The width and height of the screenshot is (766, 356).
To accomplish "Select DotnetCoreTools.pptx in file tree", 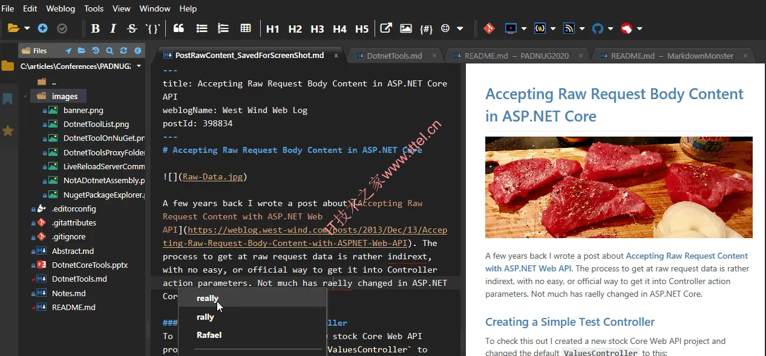I will pos(90,265).
